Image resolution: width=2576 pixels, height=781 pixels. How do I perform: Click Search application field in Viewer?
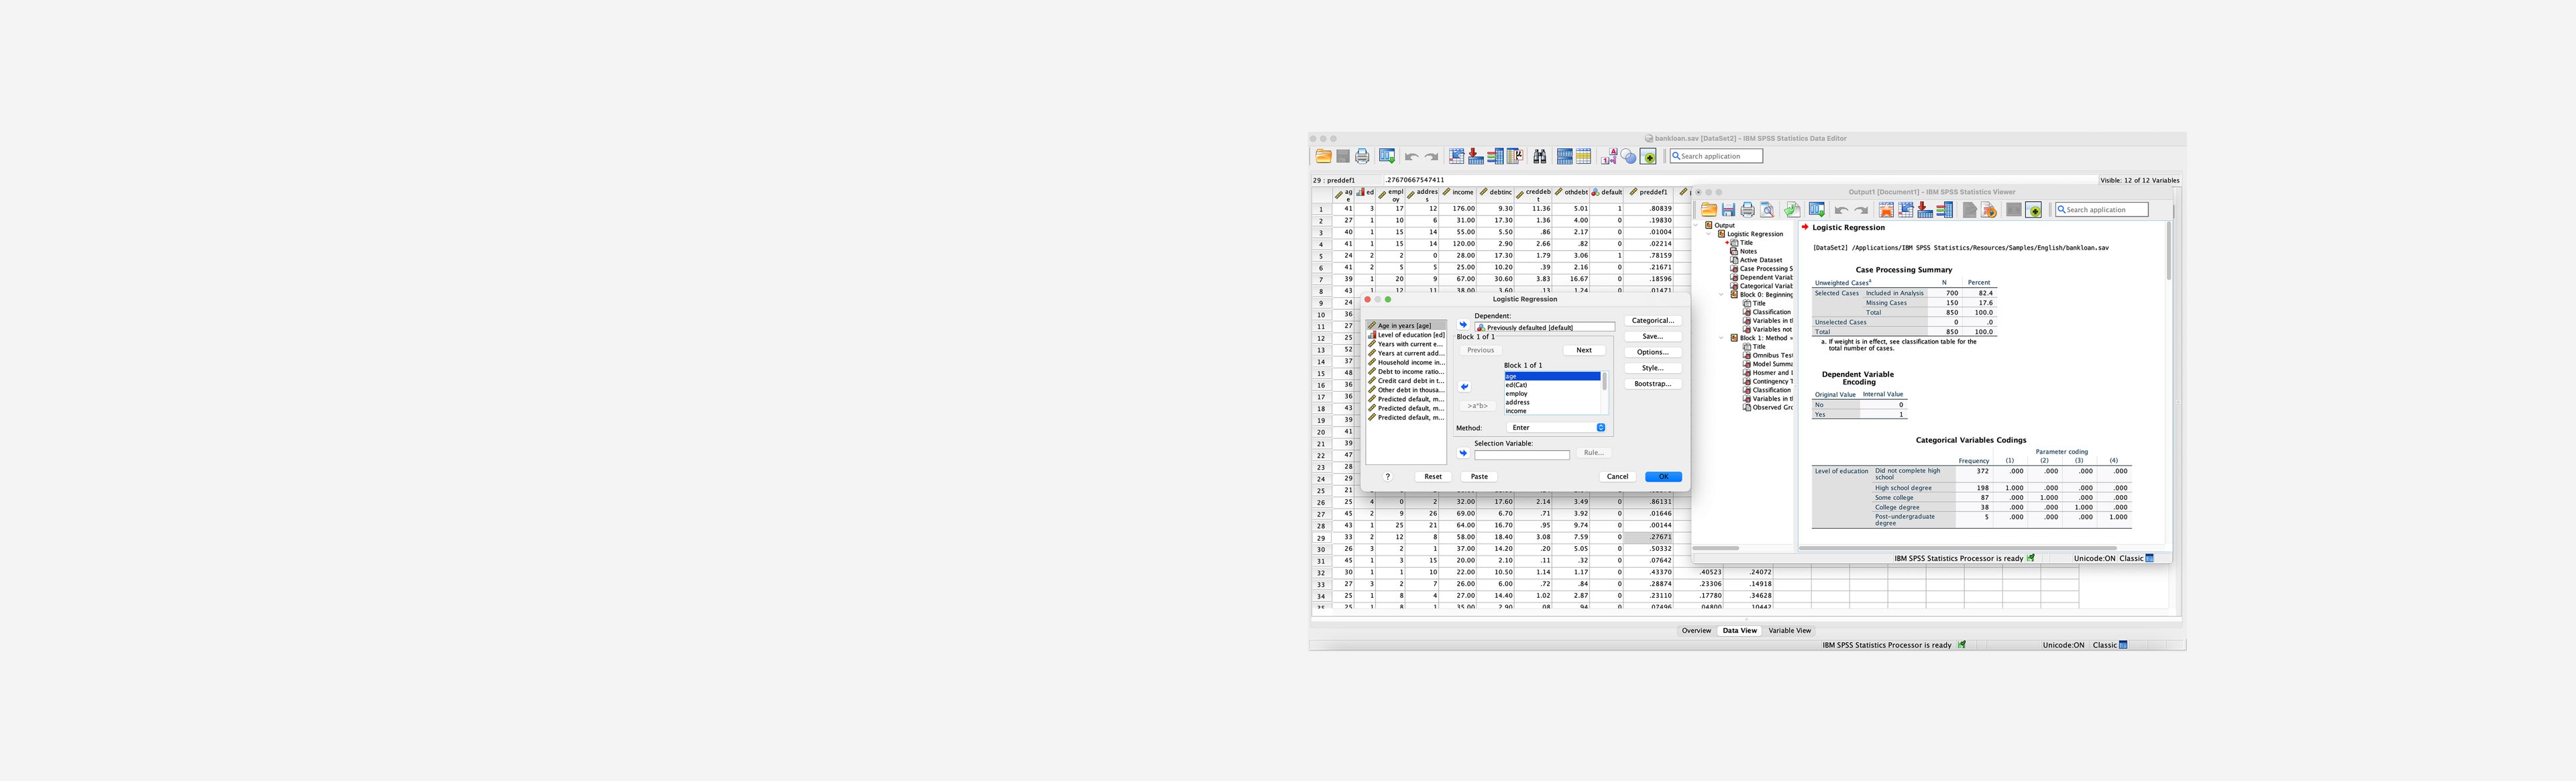pyautogui.click(x=2102, y=210)
